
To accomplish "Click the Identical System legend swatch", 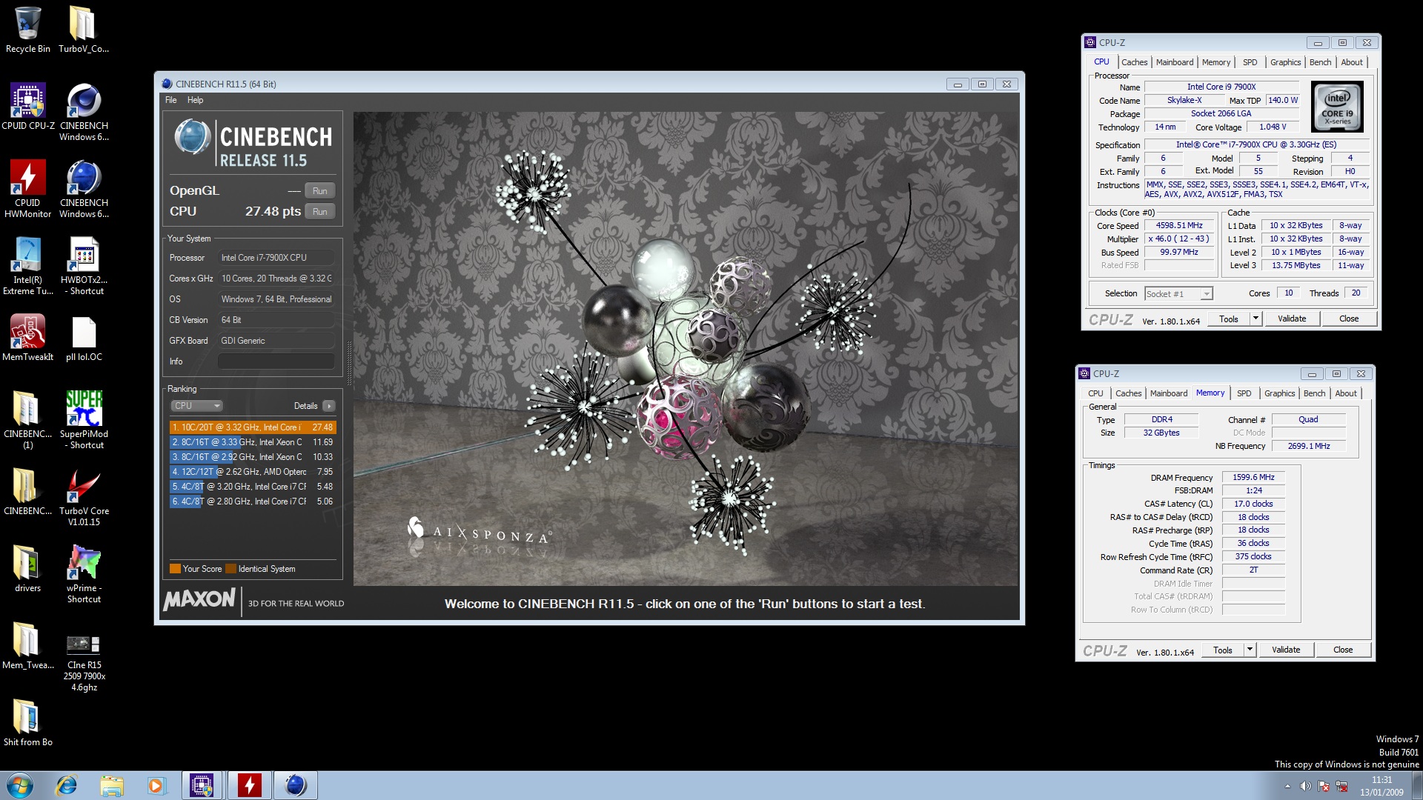I will point(230,569).
